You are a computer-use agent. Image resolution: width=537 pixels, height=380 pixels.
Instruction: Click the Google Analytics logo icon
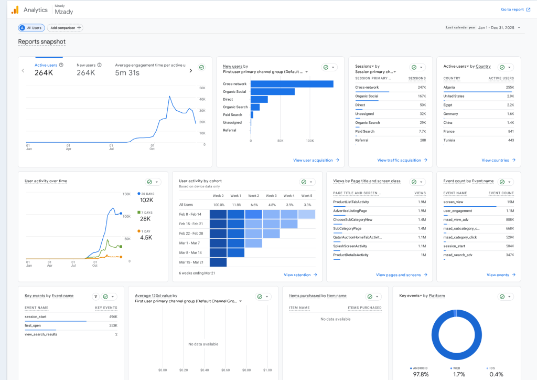tap(15, 9)
